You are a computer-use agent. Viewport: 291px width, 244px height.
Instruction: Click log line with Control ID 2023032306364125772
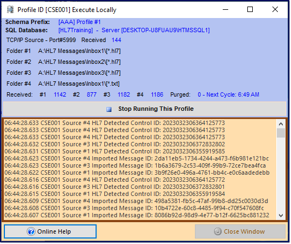[x=115, y=180]
